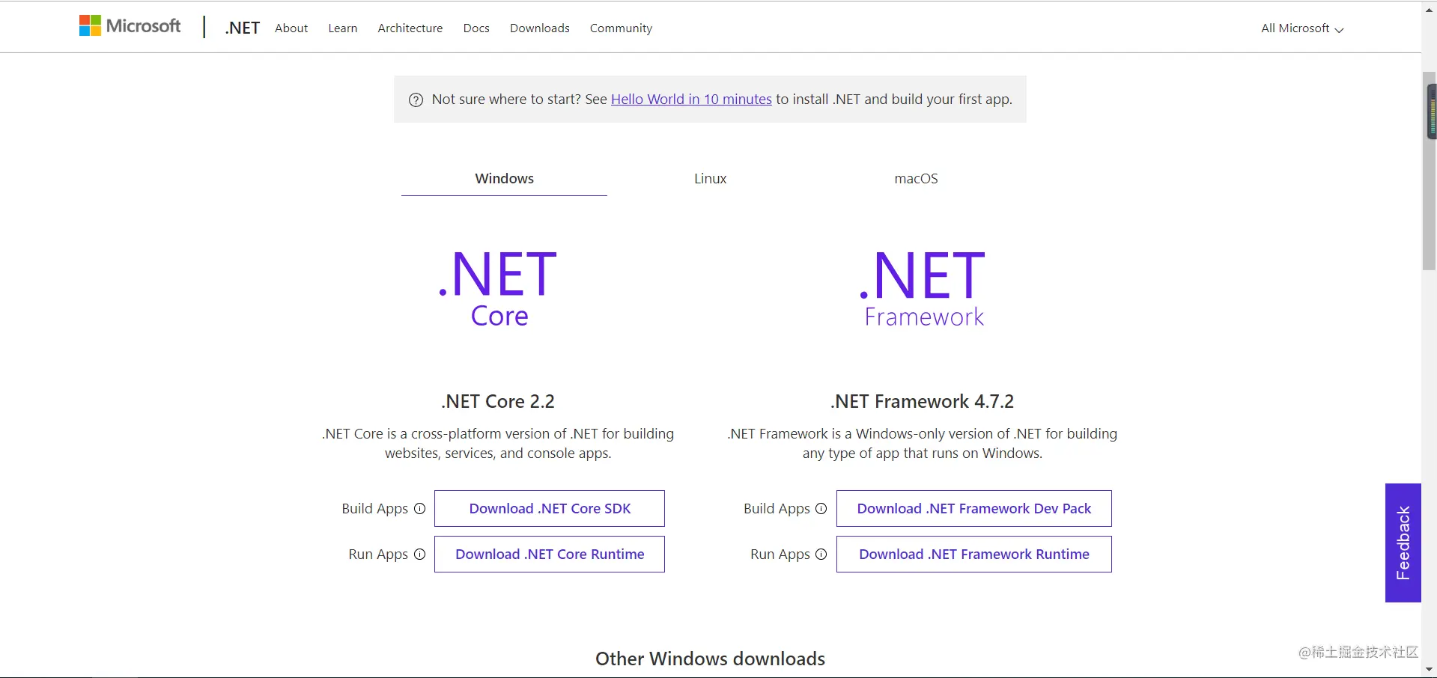The width and height of the screenshot is (1437, 678).
Task: Click the .NET Framework logo
Action: (923, 288)
